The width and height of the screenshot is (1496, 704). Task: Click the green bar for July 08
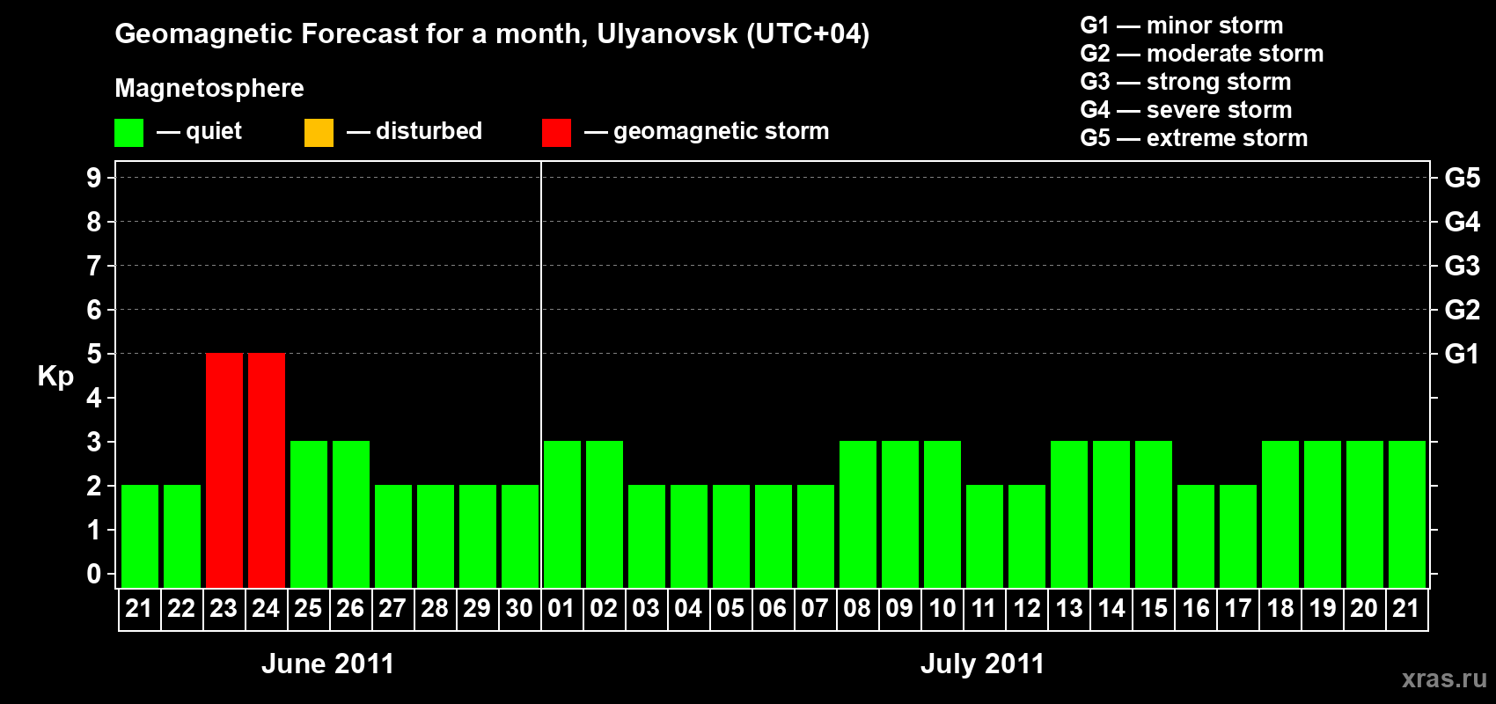858,514
